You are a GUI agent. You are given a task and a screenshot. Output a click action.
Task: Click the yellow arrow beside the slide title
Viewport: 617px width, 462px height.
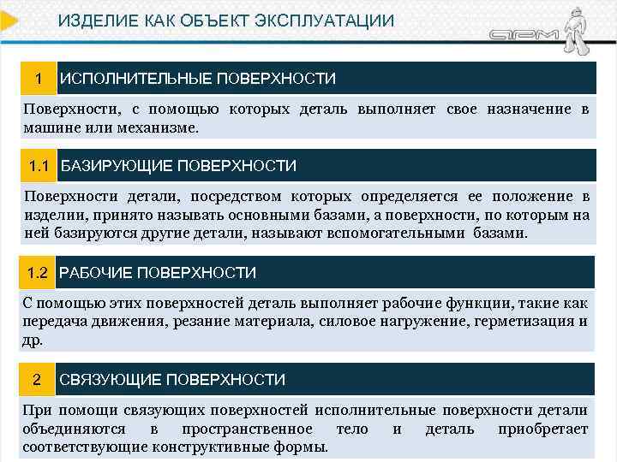[9, 21]
